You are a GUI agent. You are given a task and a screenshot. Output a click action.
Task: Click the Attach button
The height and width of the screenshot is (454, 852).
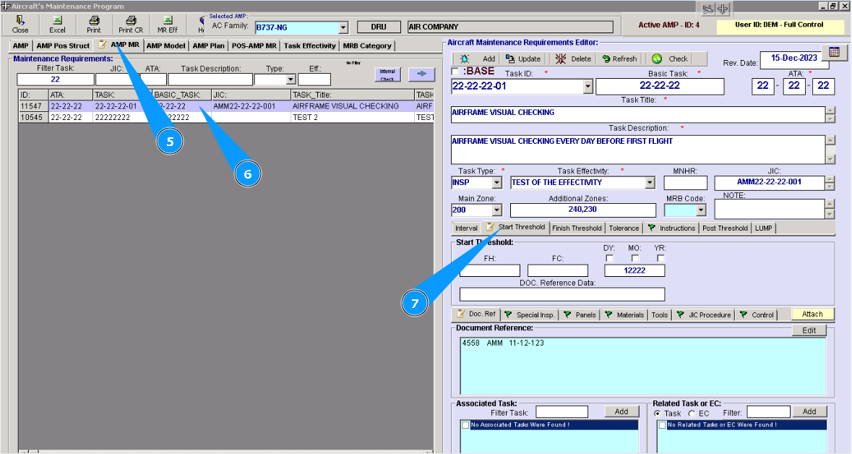pyautogui.click(x=812, y=314)
